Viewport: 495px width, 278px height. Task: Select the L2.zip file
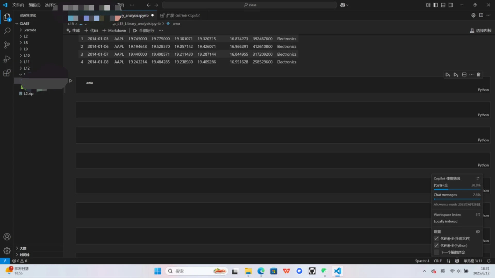click(x=28, y=93)
